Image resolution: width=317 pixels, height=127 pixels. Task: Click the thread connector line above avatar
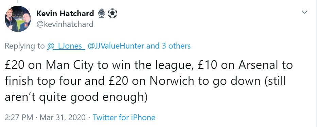pyautogui.click(x=18, y=2)
